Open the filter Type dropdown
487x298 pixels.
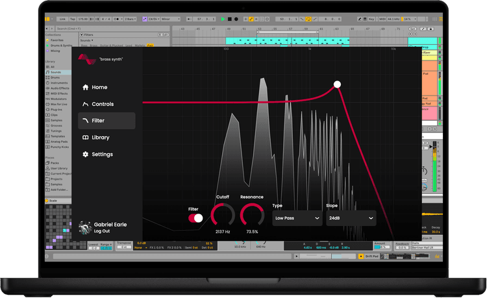pyautogui.click(x=297, y=218)
